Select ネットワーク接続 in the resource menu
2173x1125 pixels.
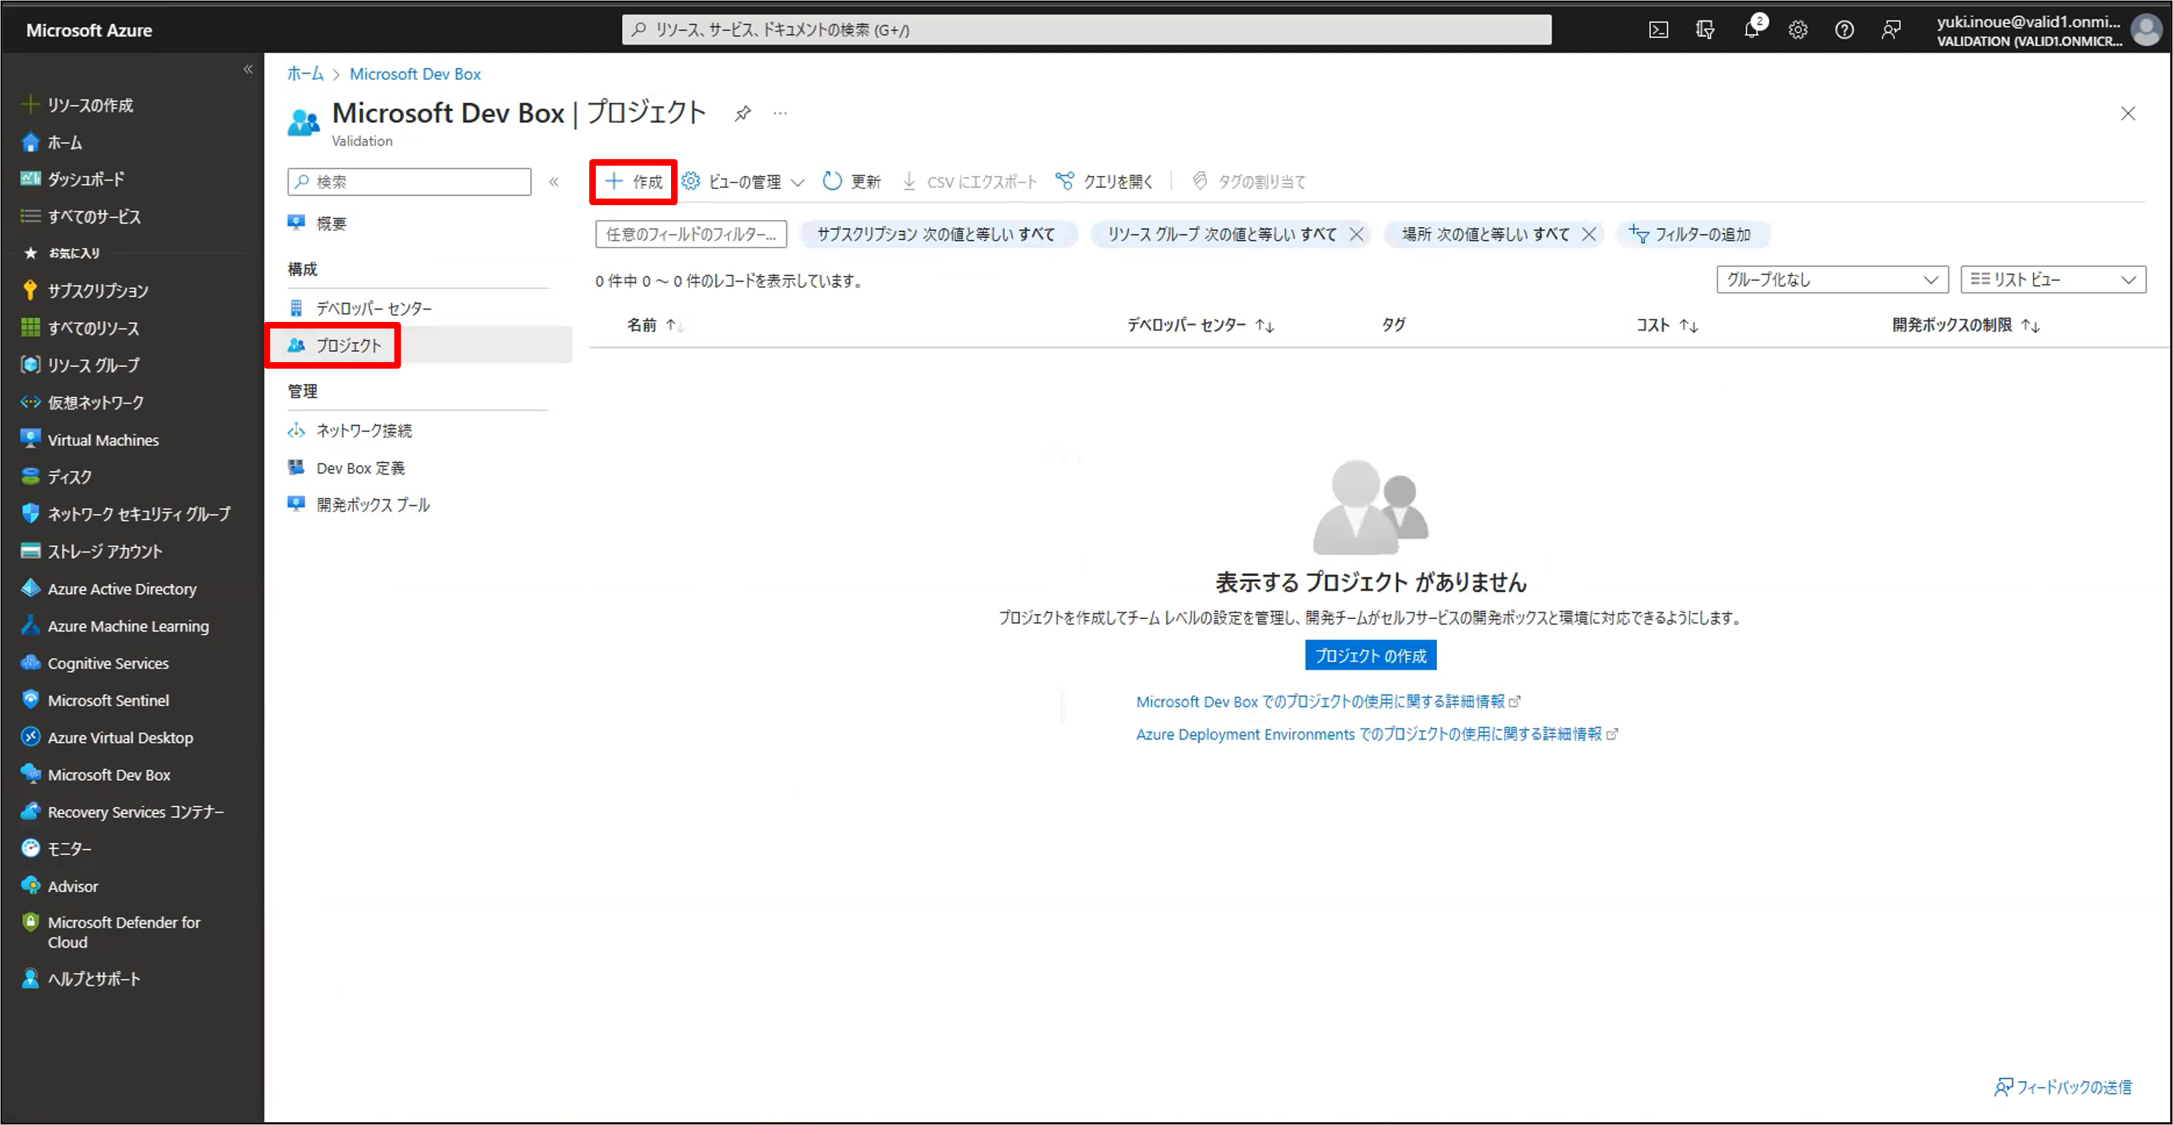(x=364, y=431)
